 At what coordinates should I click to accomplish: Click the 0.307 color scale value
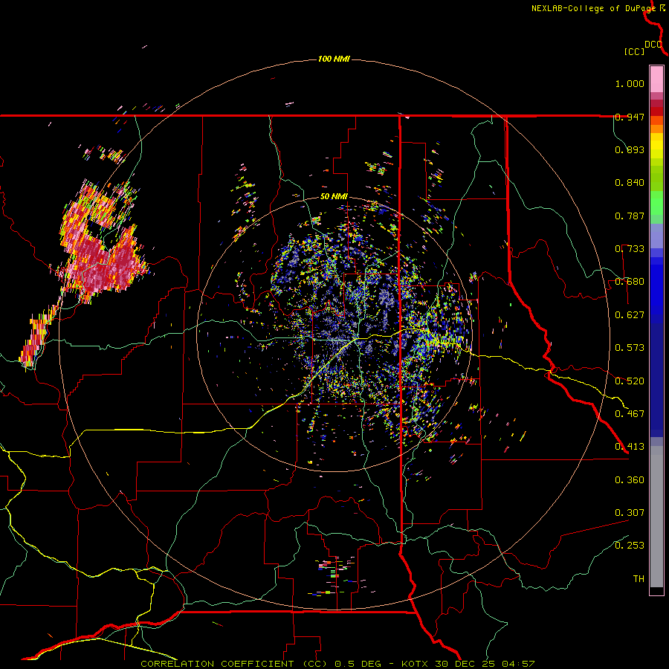click(x=630, y=513)
